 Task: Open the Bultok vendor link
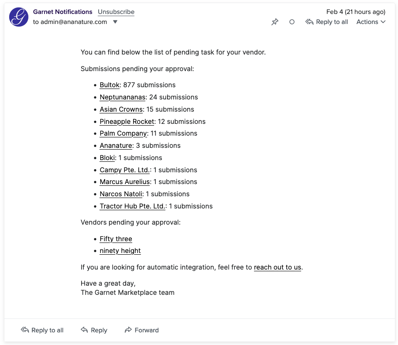pos(109,85)
